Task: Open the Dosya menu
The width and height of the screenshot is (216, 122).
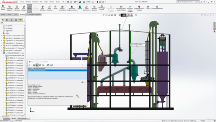Action: click(x=22, y=2)
